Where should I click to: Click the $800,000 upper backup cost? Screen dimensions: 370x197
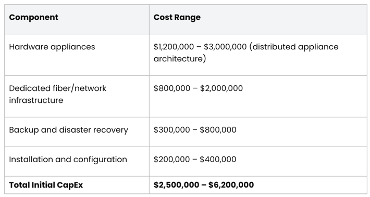pos(218,130)
